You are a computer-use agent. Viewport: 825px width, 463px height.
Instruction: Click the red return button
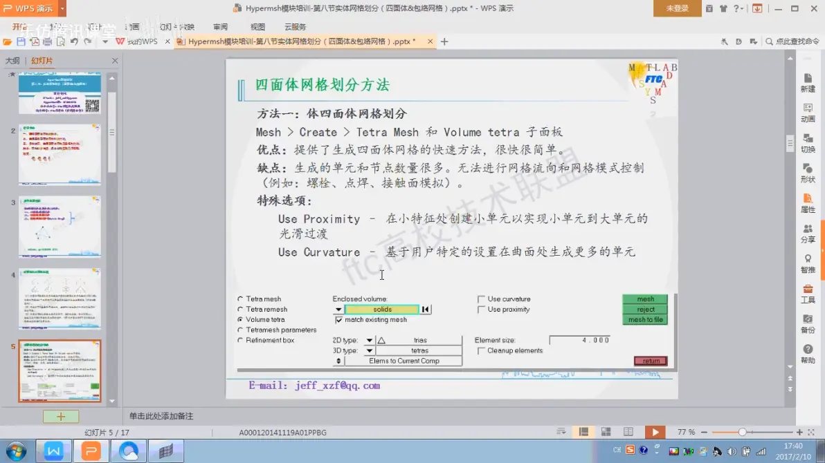point(651,361)
